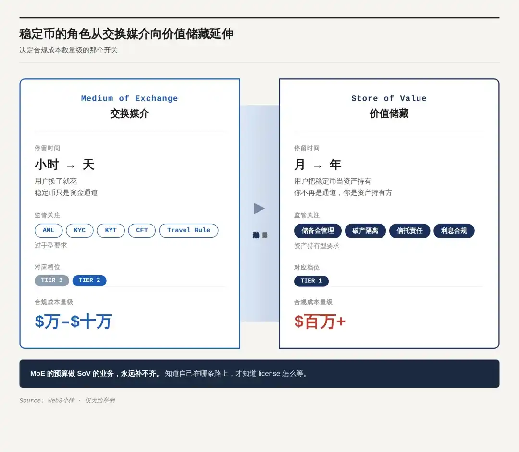519x452 pixels.
Task: Click the AML pill icon
Action: coord(48,230)
